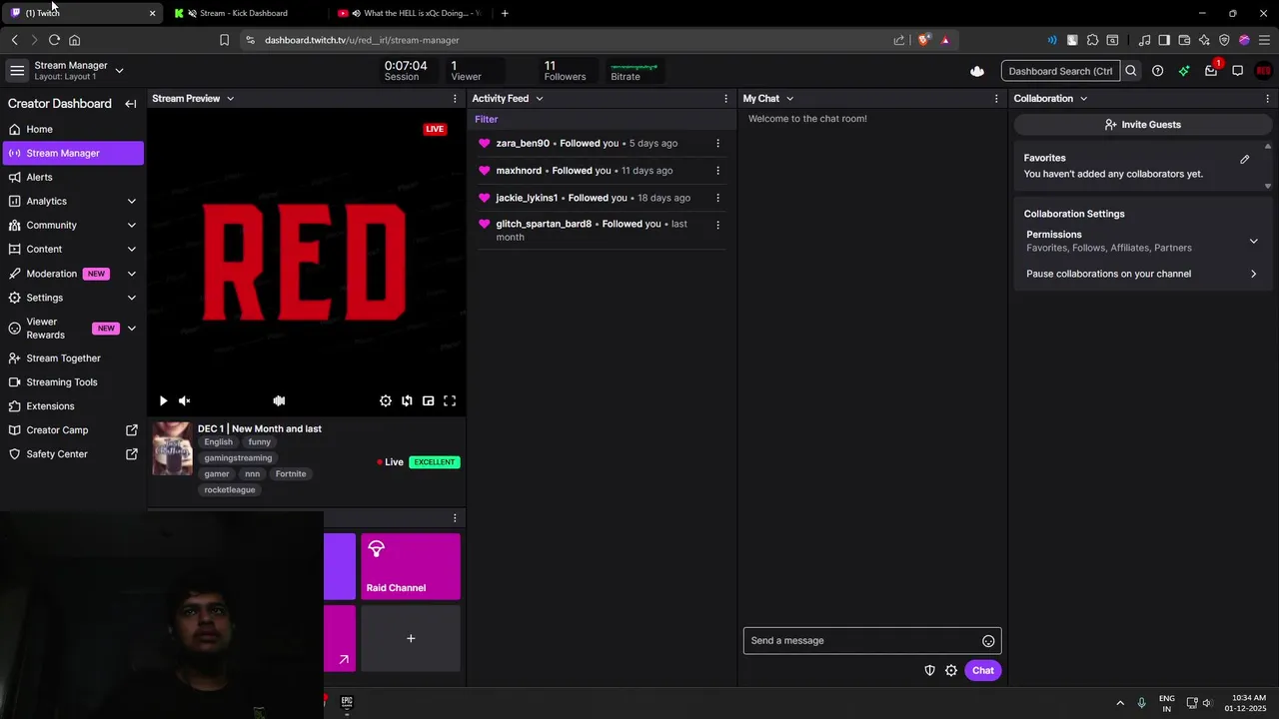
Task: Open the help question mark icon
Action: [1157, 71]
